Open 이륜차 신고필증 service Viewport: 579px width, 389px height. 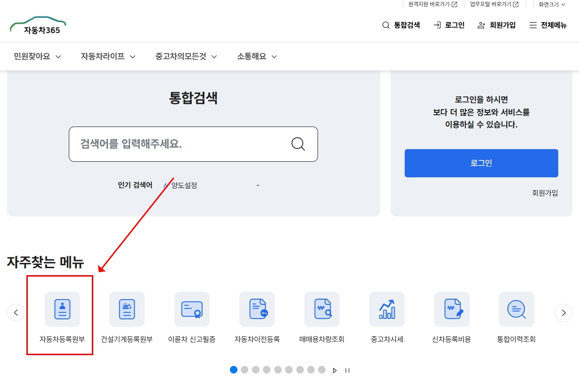192,309
